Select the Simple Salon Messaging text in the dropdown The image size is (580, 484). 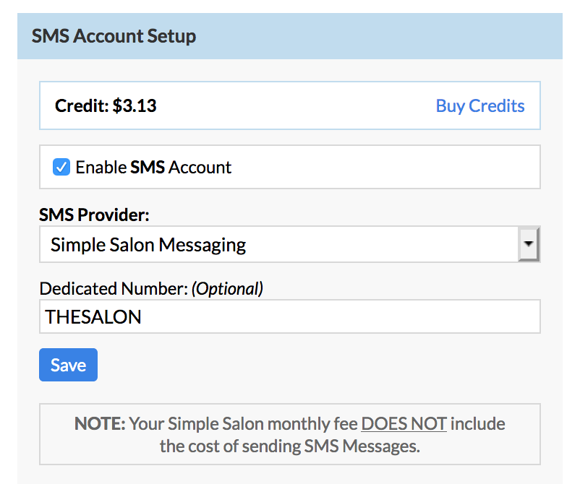click(148, 245)
